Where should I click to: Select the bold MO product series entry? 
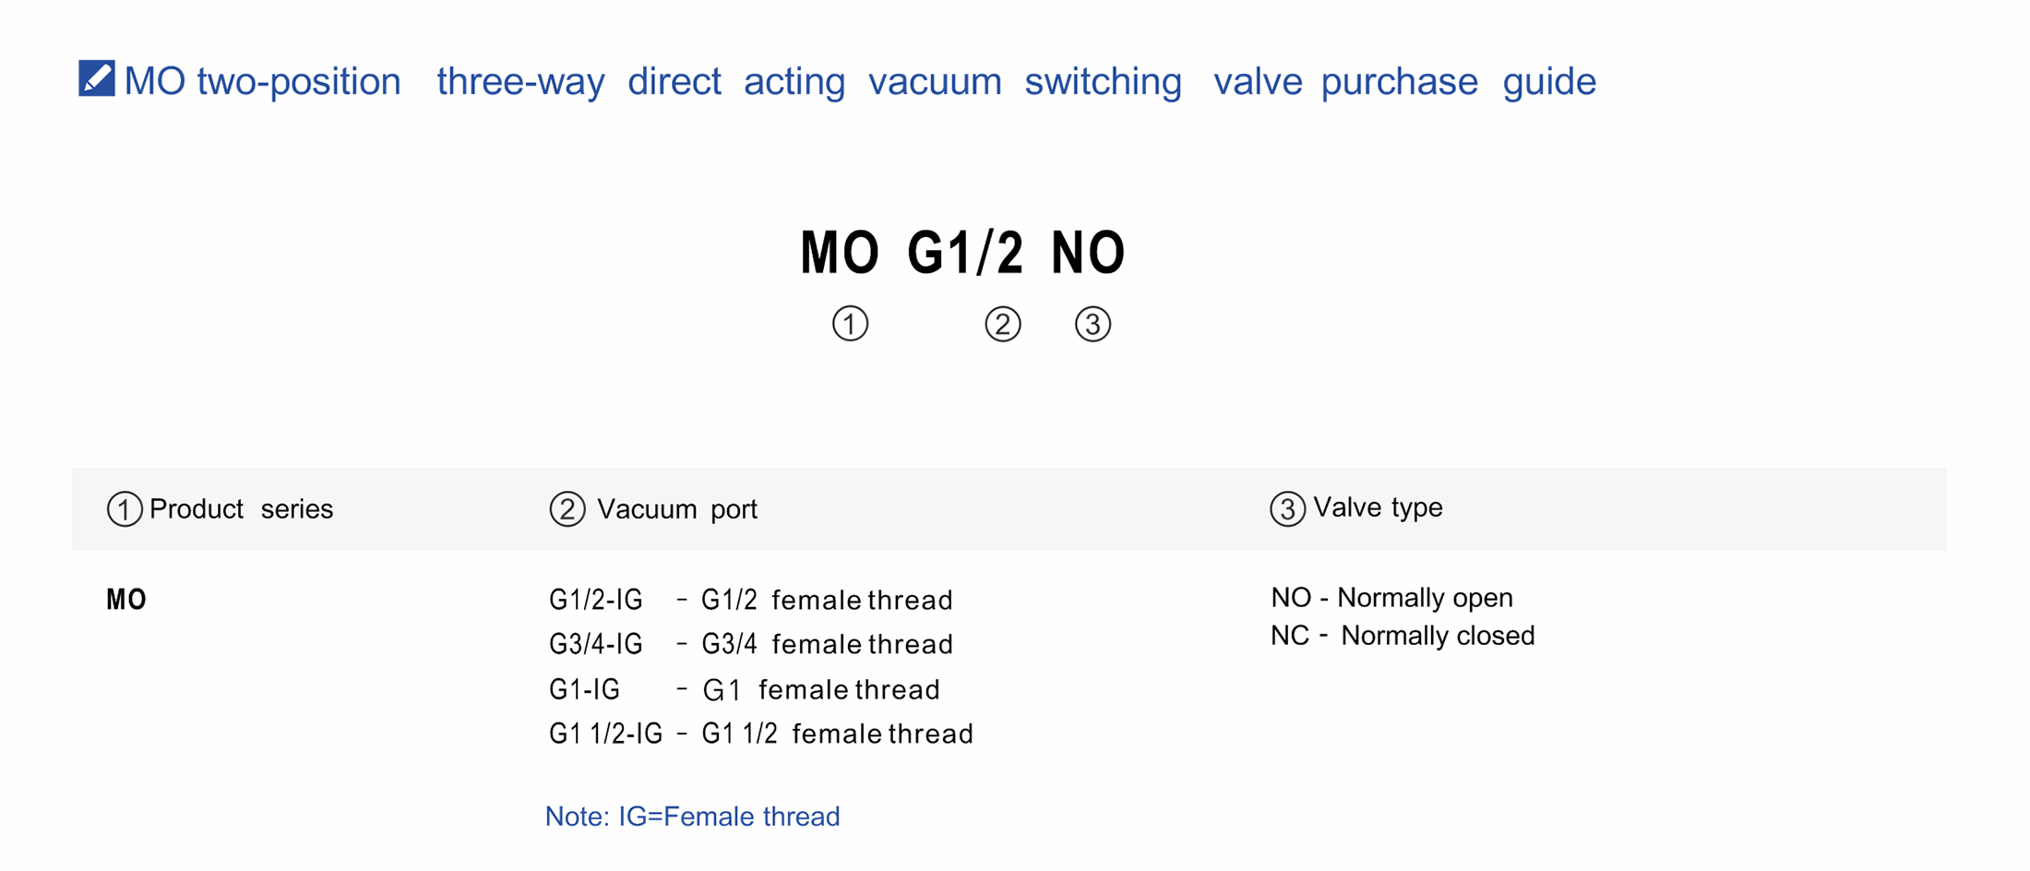click(x=126, y=600)
